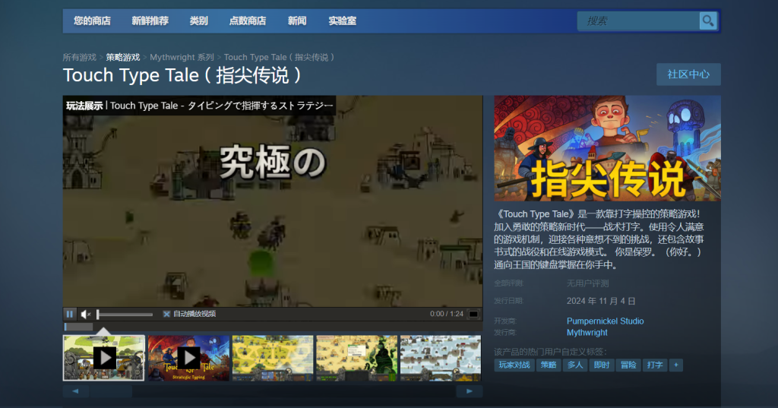The image size is (778, 408).
Task: Seek on the video progress bar
Action: tap(273, 327)
